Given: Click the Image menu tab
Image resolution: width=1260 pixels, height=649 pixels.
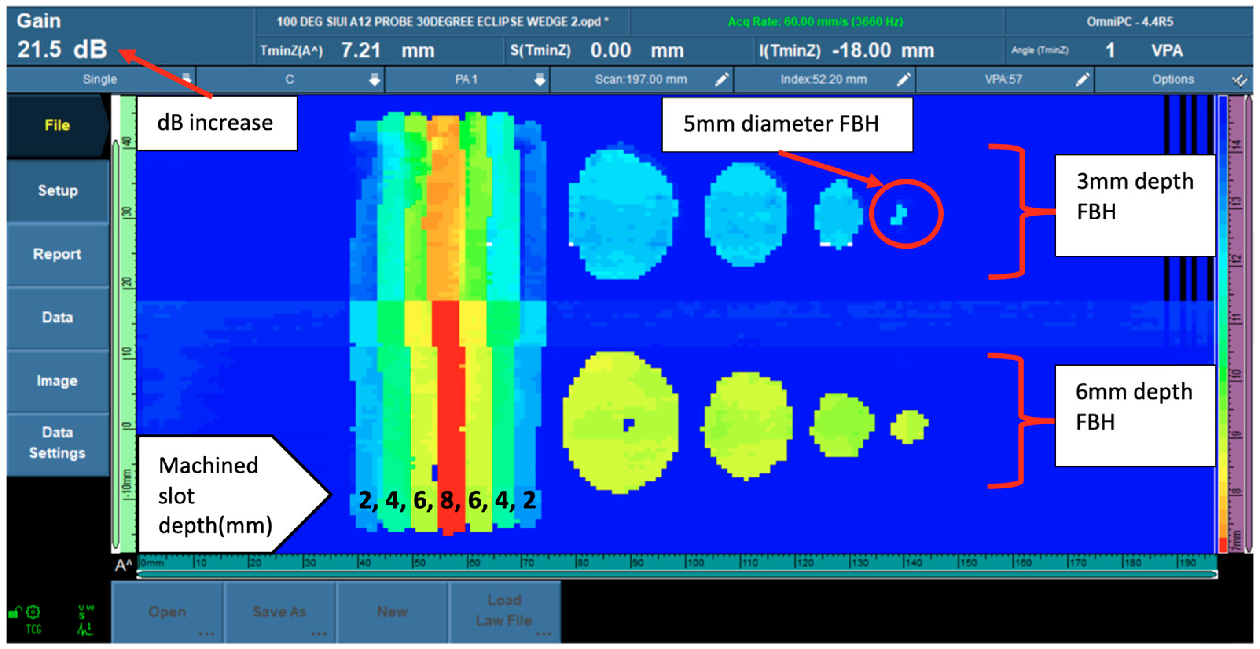Looking at the screenshot, I should point(58,381).
